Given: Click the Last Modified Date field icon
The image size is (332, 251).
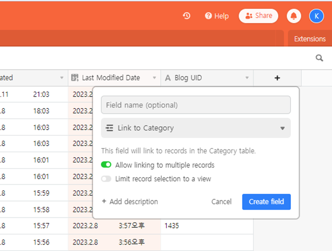Looking at the screenshot, I should click(75, 78).
